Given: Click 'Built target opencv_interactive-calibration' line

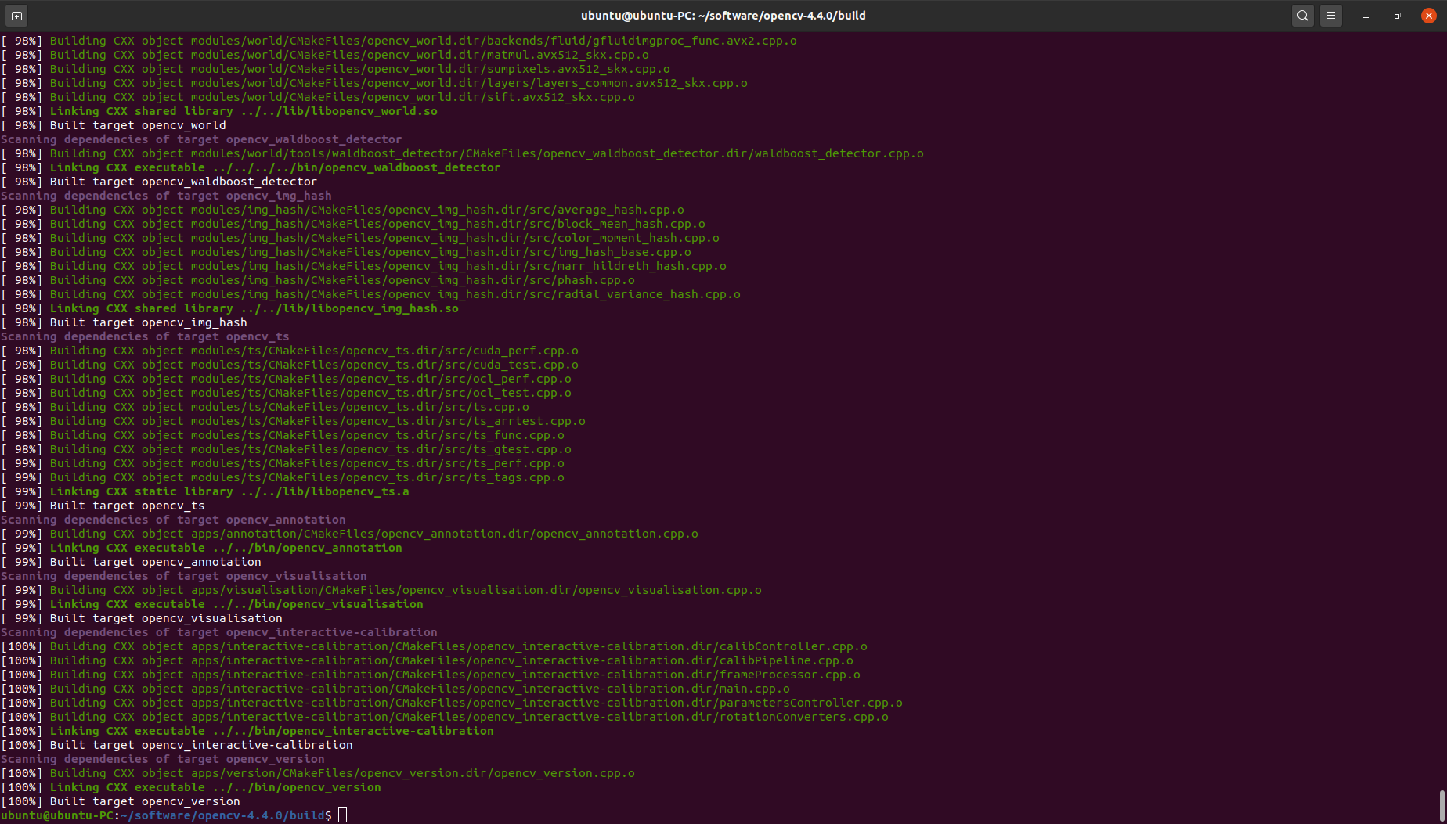Looking at the screenshot, I should 177,745.
